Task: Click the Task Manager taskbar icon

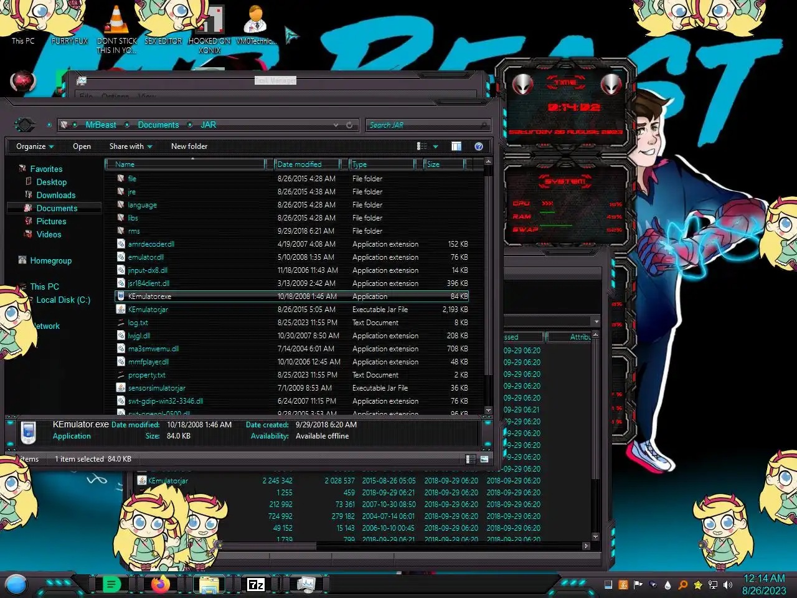Action: click(306, 584)
